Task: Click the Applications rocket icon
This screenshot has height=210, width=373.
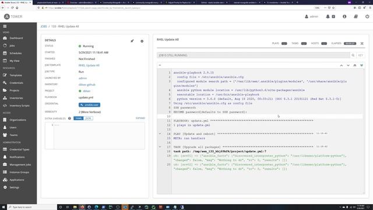Action: [x=5, y=180]
